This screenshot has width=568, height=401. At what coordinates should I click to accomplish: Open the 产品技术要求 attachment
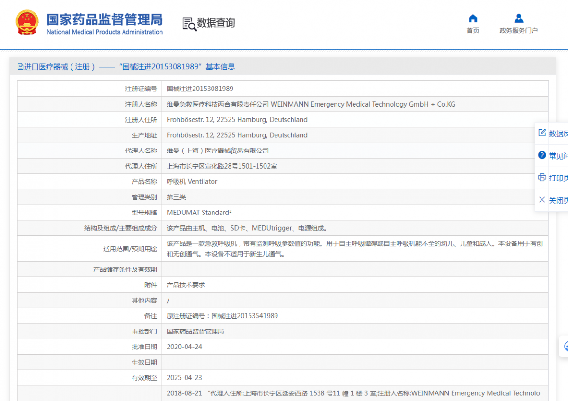tap(186, 285)
